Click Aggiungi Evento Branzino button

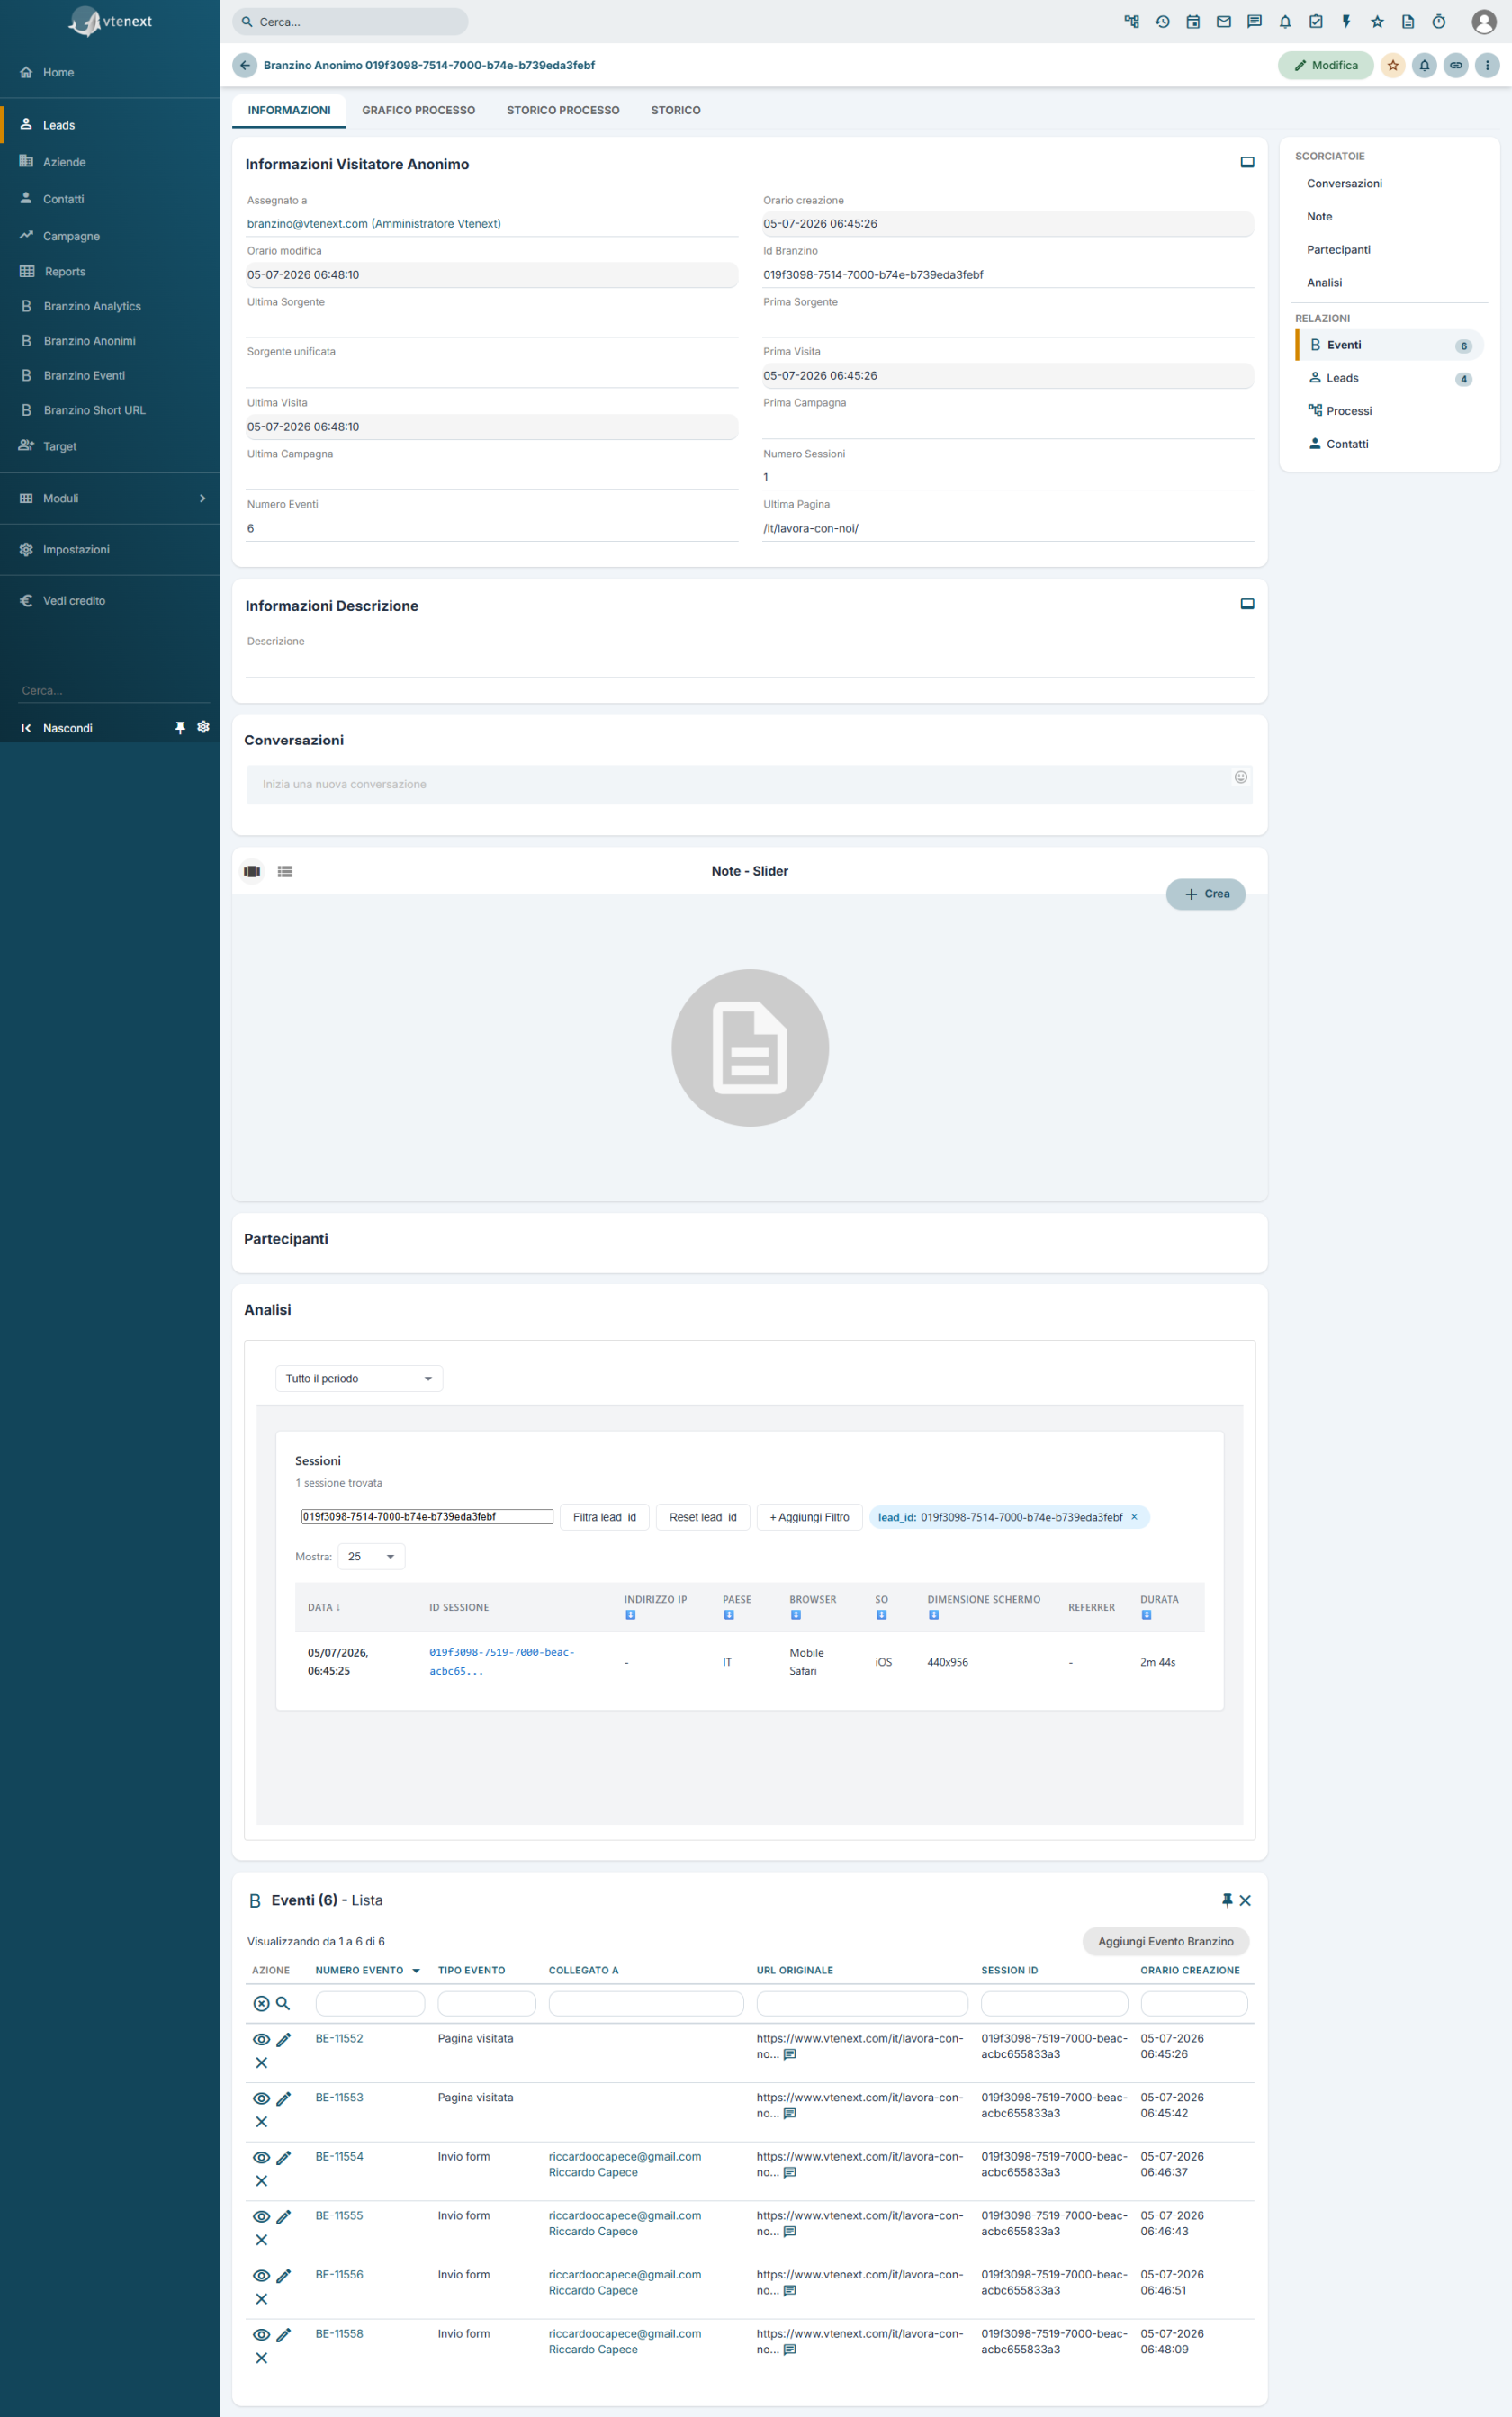[1166, 1941]
